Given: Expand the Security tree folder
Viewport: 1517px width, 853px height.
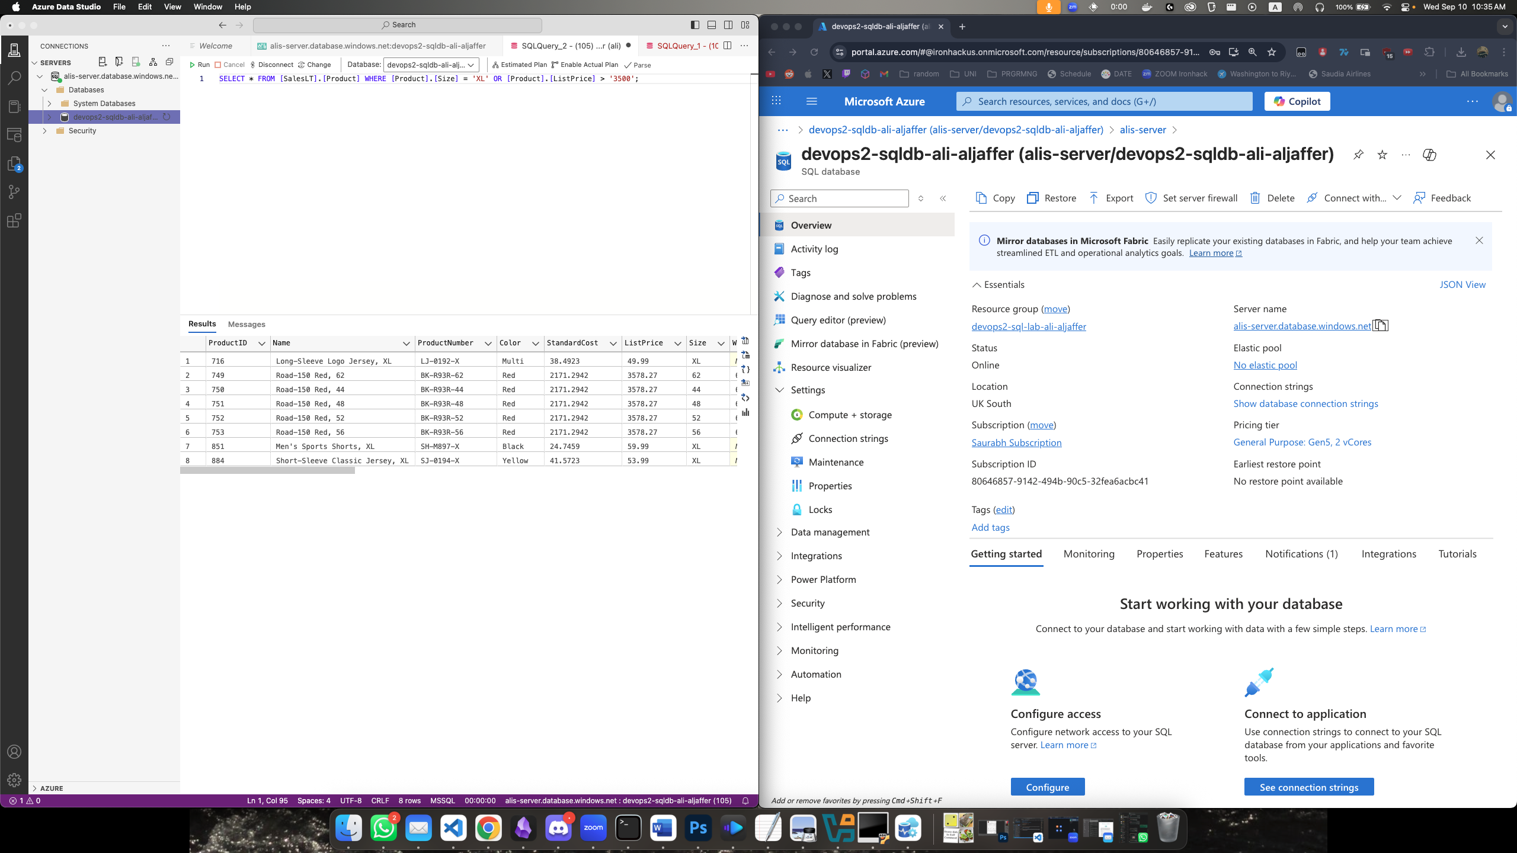Looking at the screenshot, I should 45,131.
